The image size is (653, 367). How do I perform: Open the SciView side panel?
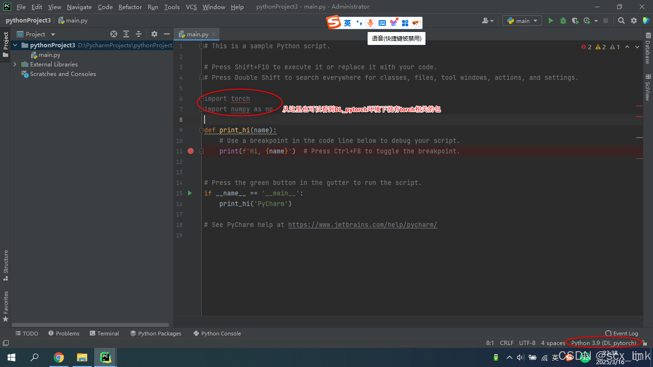(x=648, y=87)
